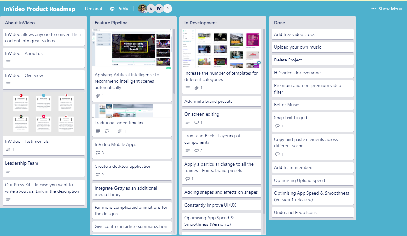Click the Personal team button

click(93, 9)
